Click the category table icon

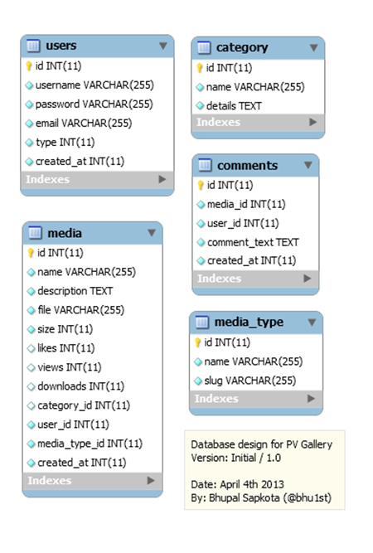click(x=204, y=47)
